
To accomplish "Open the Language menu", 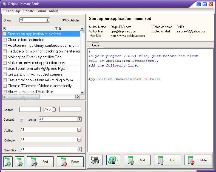I will [13, 11].
